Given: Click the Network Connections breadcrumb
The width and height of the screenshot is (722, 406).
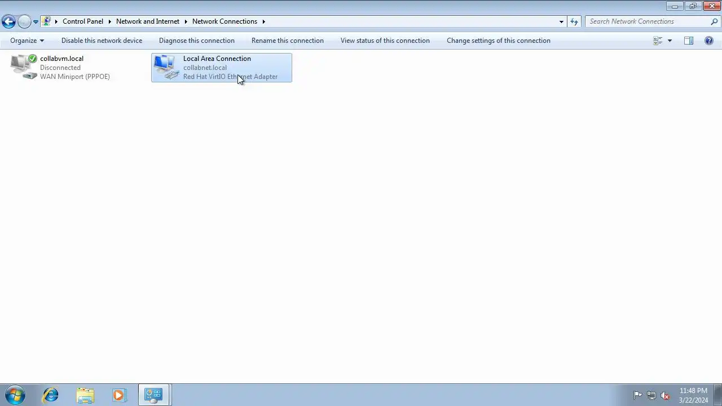Looking at the screenshot, I should [x=224, y=21].
